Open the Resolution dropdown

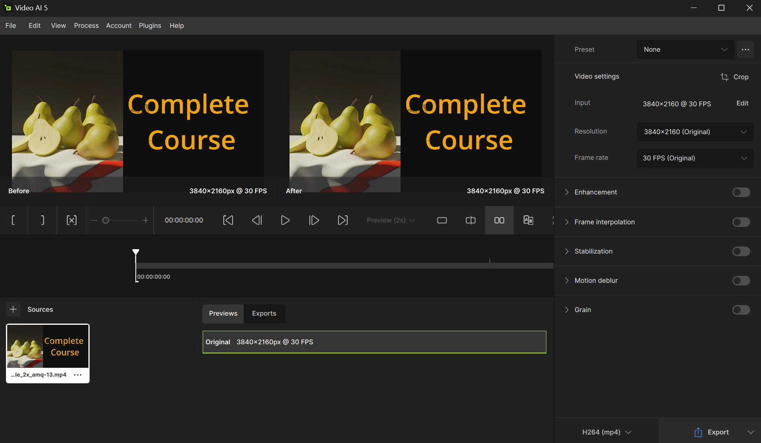click(x=695, y=132)
